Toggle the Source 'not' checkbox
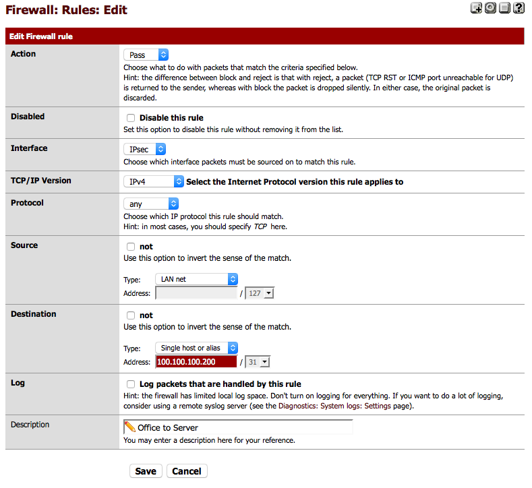 click(x=131, y=247)
